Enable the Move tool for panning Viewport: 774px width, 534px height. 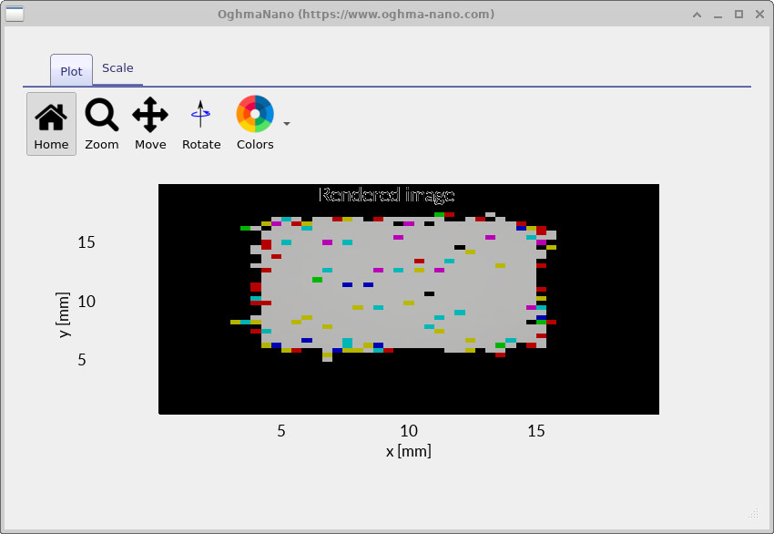pyautogui.click(x=150, y=123)
